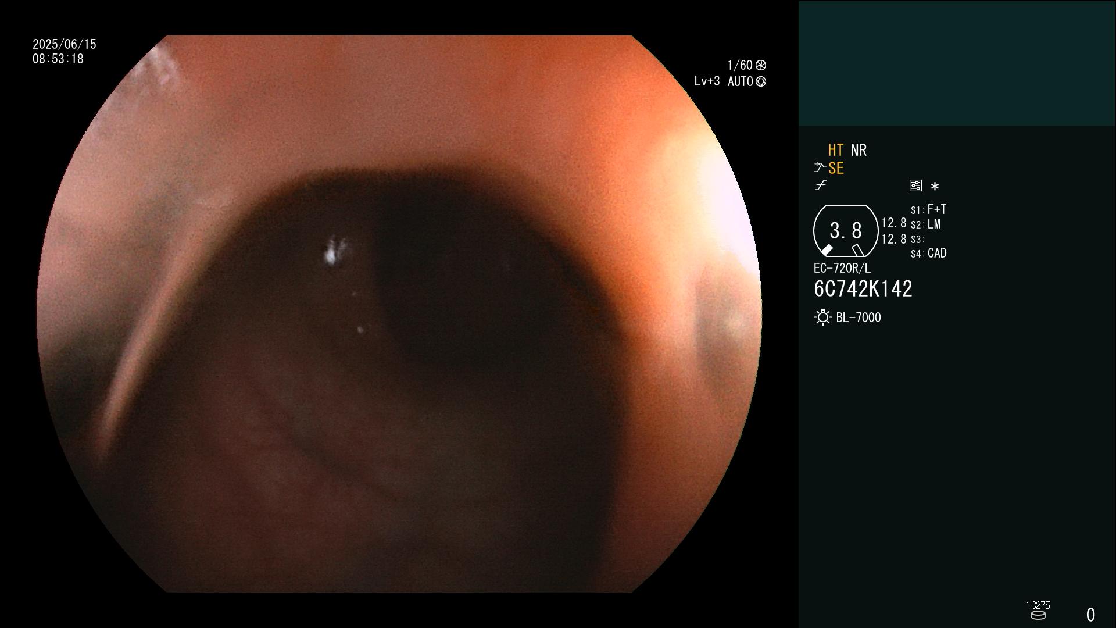Click the upper 12.8 diameter value

coord(894,223)
